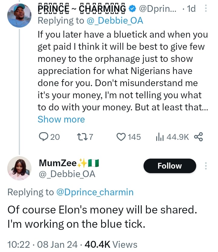Follow the MumZee account
218x252 pixels.
click(x=170, y=166)
